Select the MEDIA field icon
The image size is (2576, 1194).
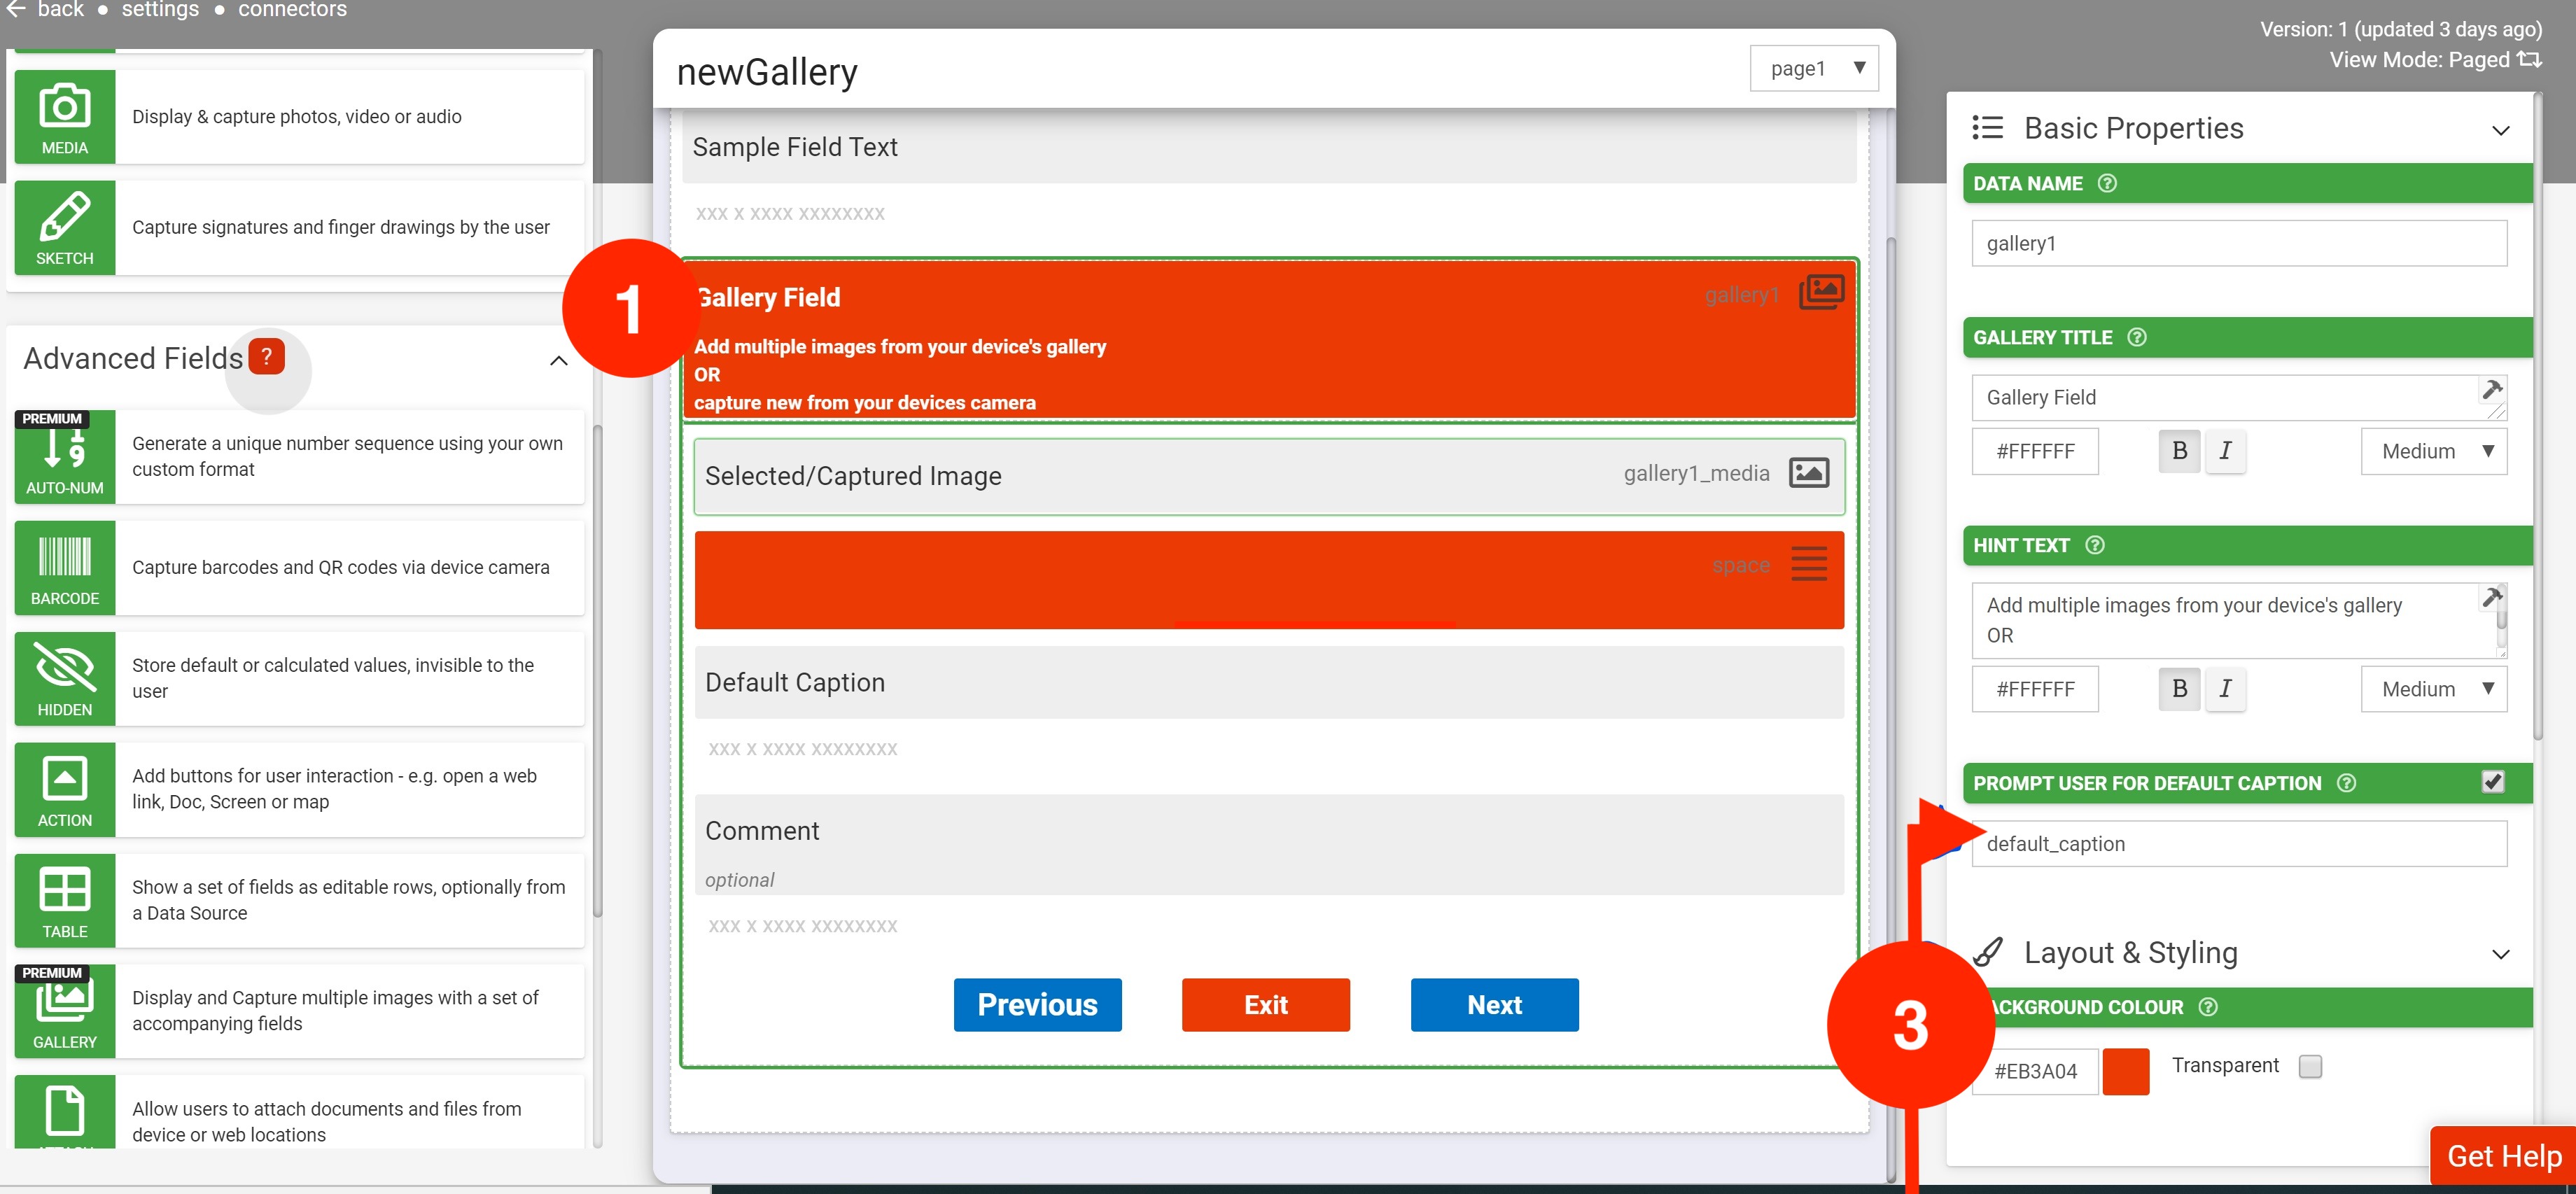(x=65, y=116)
